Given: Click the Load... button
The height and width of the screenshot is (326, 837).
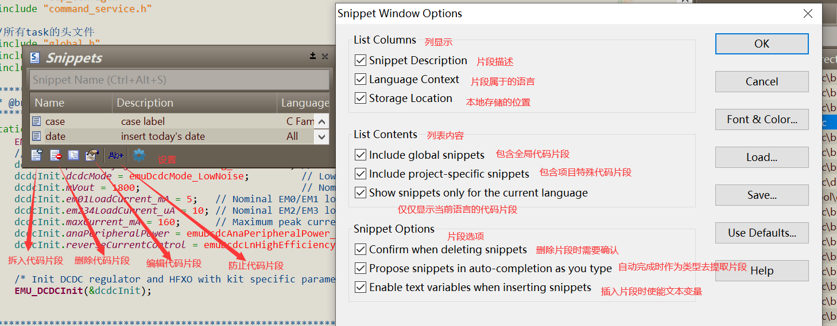Looking at the screenshot, I should [762, 157].
